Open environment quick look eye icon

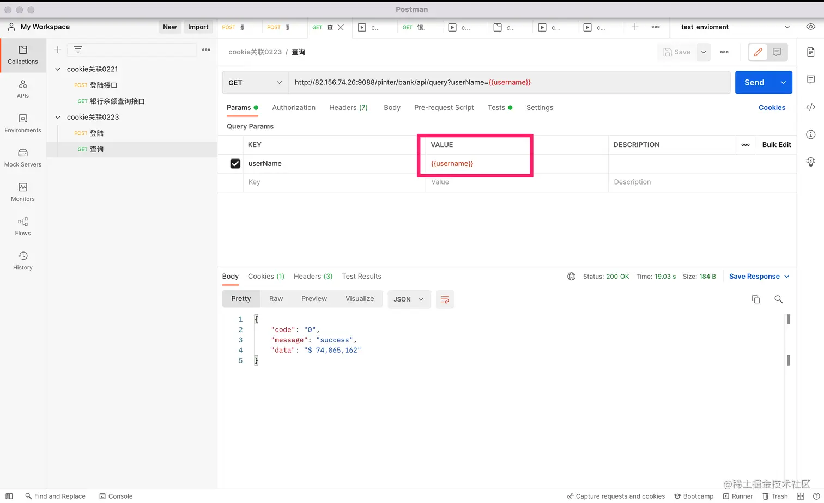[811, 27]
